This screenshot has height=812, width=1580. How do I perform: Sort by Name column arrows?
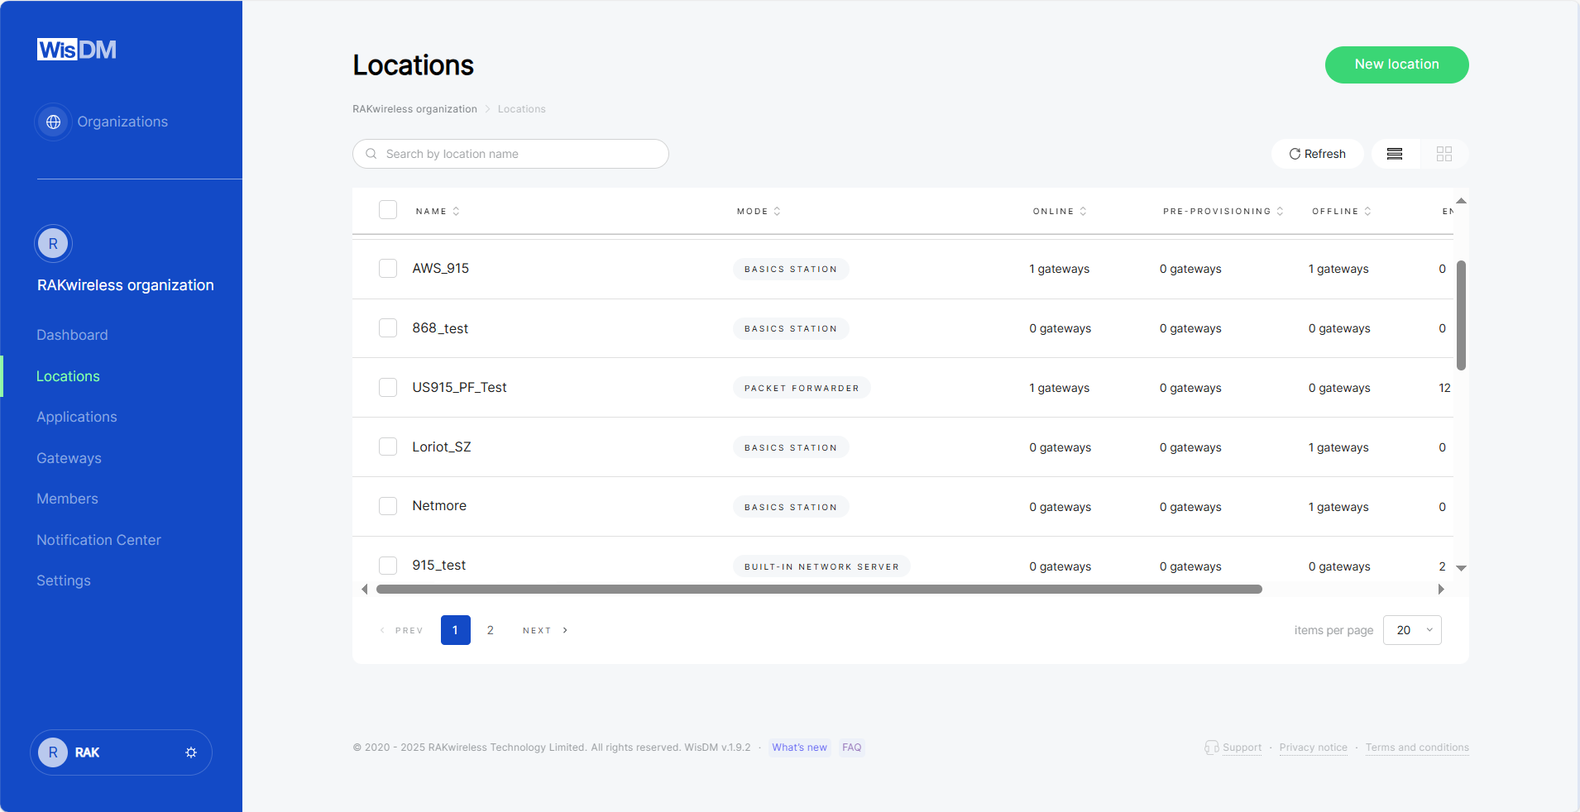point(456,212)
